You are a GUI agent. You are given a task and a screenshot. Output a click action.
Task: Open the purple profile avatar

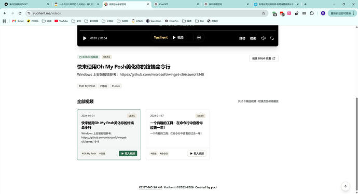323,13
